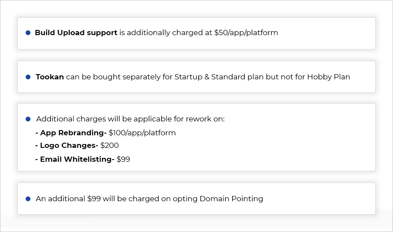Click the Hobby Plan text

coord(329,77)
